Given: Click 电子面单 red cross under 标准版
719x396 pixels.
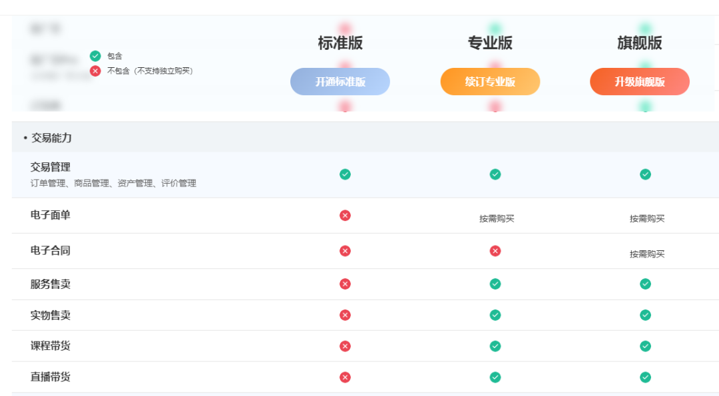Looking at the screenshot, I should coord(346,216).
